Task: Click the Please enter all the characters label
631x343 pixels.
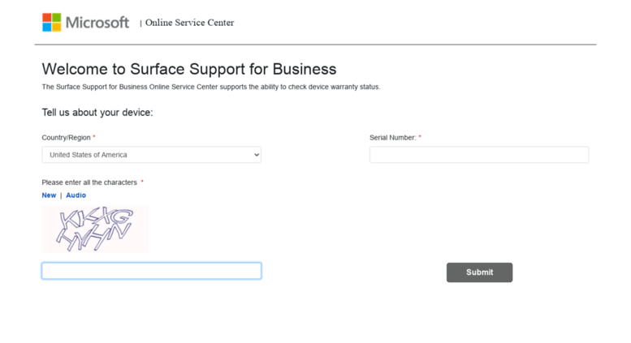Action: pos(89,182)
